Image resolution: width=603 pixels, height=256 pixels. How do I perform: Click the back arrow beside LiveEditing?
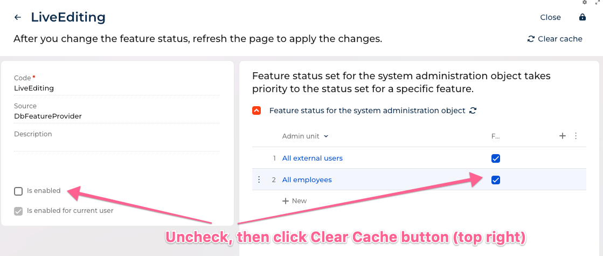18,17
